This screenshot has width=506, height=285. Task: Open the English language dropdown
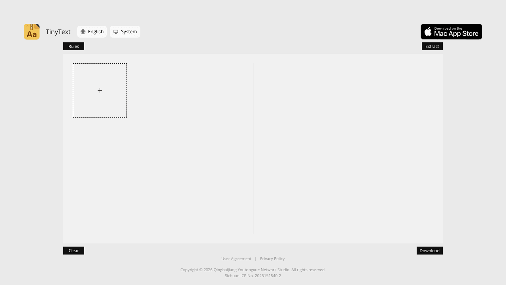[92, 32]
